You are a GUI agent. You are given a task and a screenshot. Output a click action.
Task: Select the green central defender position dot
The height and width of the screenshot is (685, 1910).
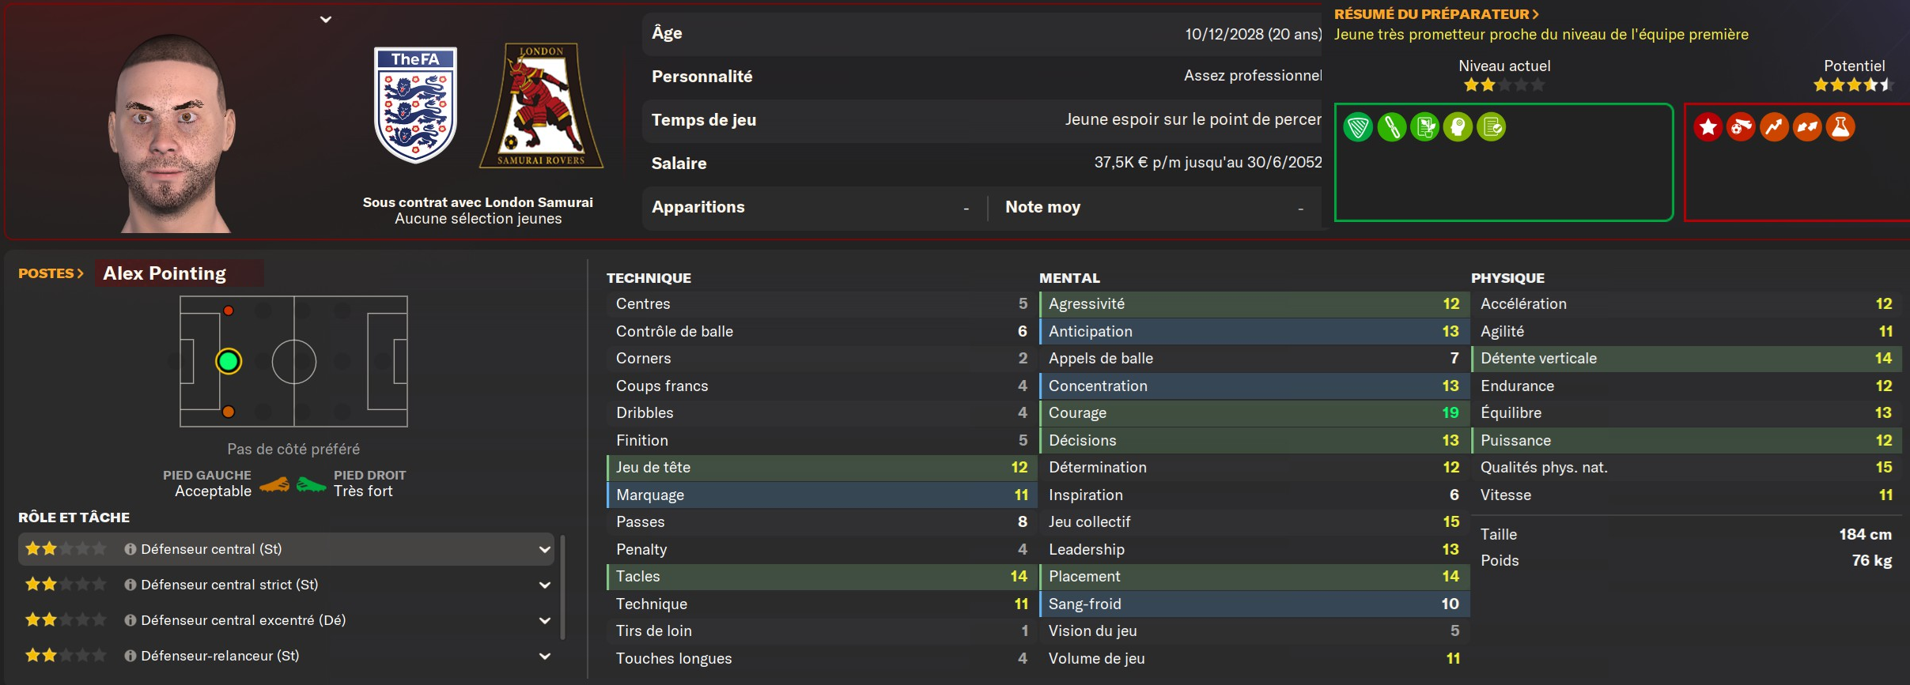click(x=229, y=361)
